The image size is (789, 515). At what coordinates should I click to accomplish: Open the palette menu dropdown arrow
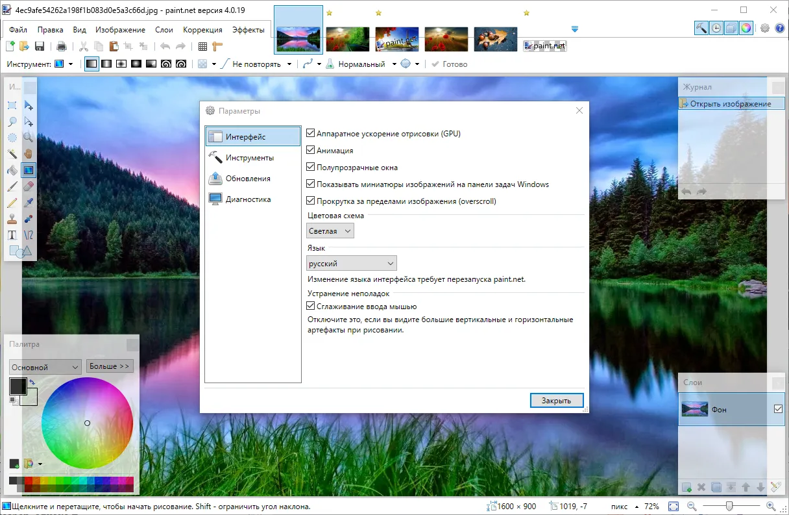40,464
